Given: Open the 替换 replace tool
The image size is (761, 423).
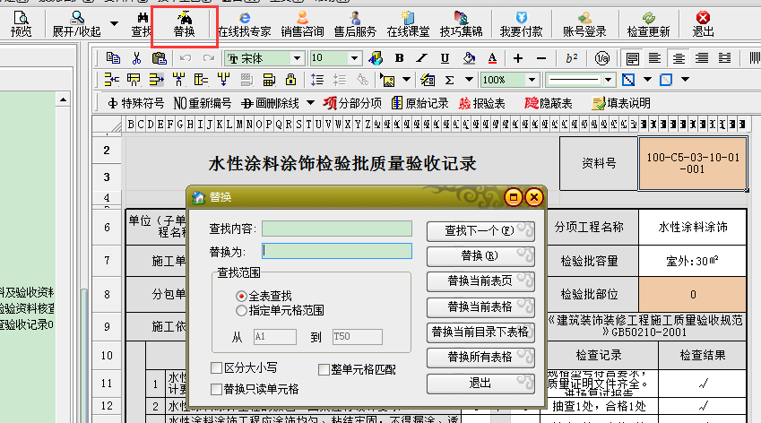Looking at the screenshot, I should (184, 24).
